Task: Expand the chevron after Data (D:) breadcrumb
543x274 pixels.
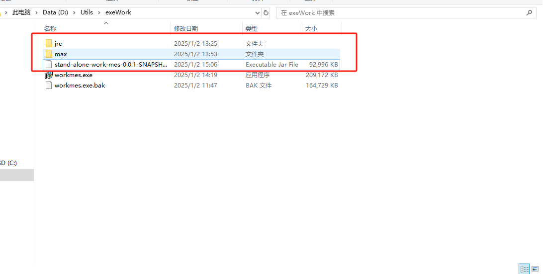Action: tap(74, 12)
